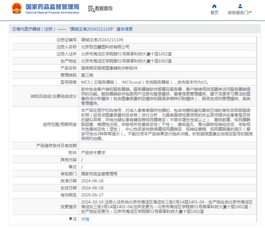Click the 生产地址 address value
Image resolution: width=265 pixels, height=229 pixels.
click(126, 61)
